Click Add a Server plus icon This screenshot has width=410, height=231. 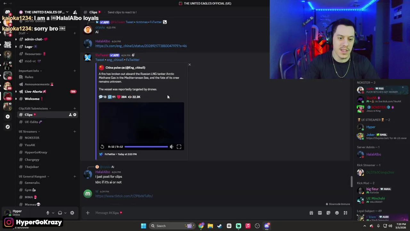click(8, 116)
